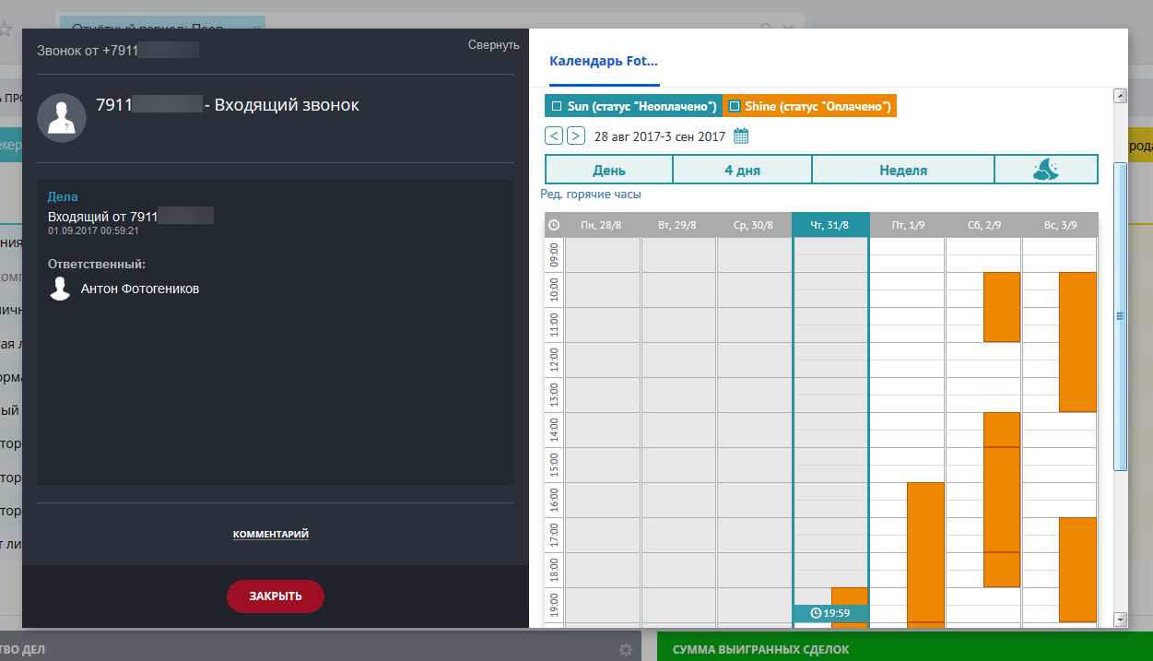Screen dimensions: 1153x661
Task: Open the КОММЕНТАРИЙ link
Action: click(x=270, y=534)
